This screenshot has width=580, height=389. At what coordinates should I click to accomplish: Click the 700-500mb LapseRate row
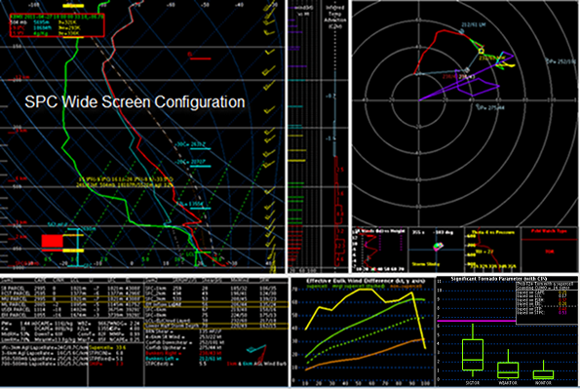[x=45, y=364]
